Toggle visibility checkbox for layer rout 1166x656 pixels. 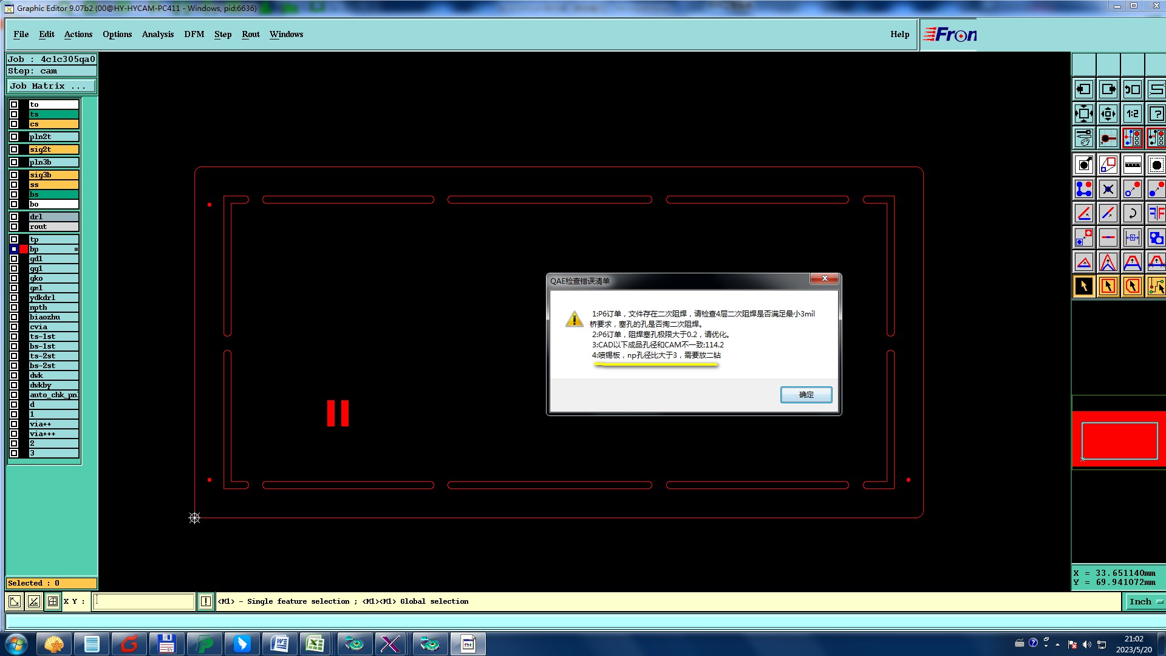tap(14, 227)
